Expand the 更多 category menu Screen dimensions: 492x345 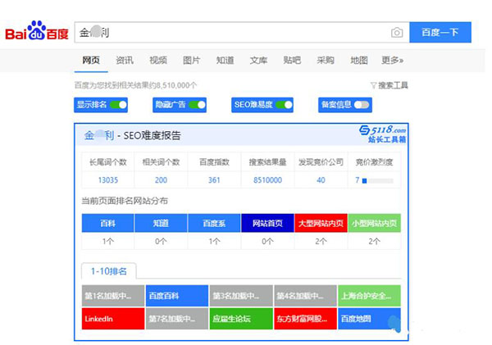(392, 61)
